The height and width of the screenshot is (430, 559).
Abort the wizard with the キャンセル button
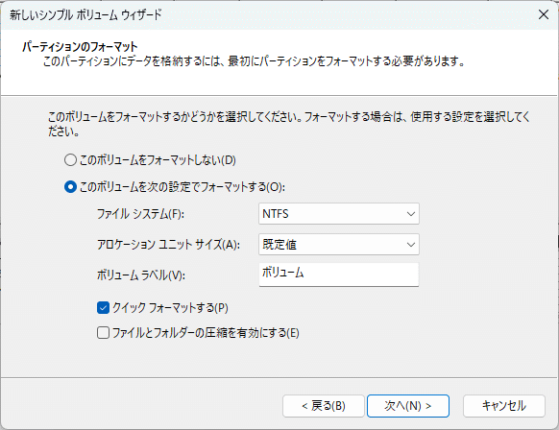click(504, 406)
